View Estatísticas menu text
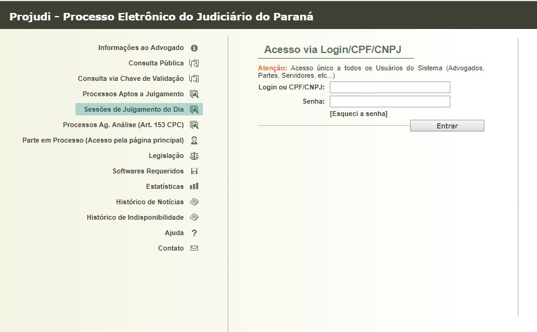 pyautogui.click(x=165, y=186)
